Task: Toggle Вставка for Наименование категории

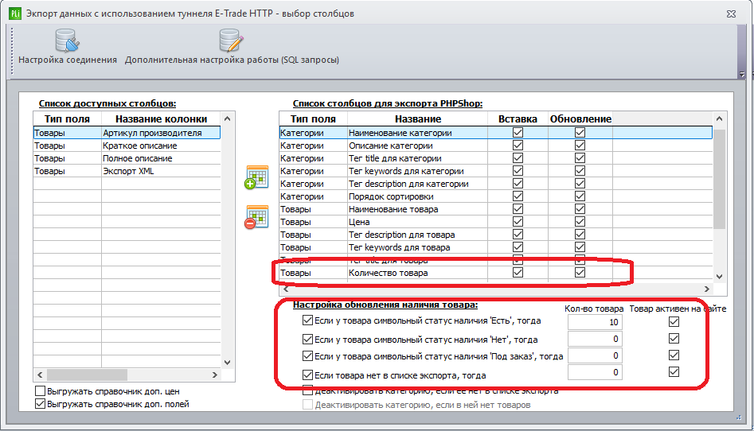Action: pos(518,133)
